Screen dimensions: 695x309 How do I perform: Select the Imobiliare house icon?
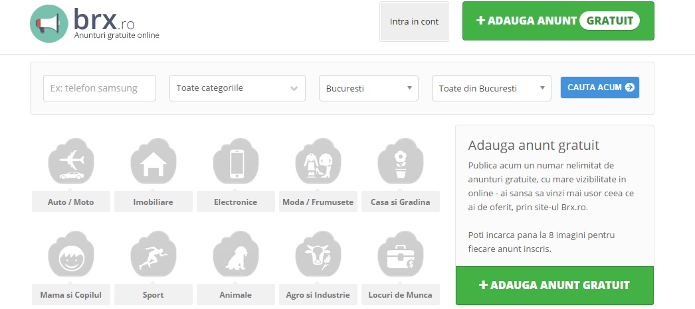(x=153, y=163)
